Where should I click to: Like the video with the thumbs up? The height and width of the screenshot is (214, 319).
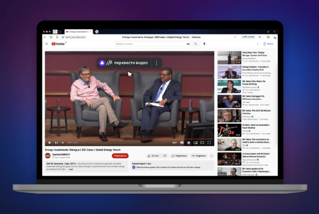click(154, 156)
